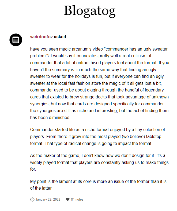The image size is (177, 211).
Task: Click the "asked:" label after the username
Action: coord(61,37)
